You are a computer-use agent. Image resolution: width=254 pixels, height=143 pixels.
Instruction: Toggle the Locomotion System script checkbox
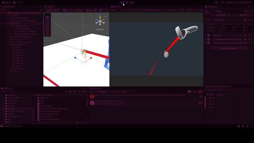click(x=212, y=39)
